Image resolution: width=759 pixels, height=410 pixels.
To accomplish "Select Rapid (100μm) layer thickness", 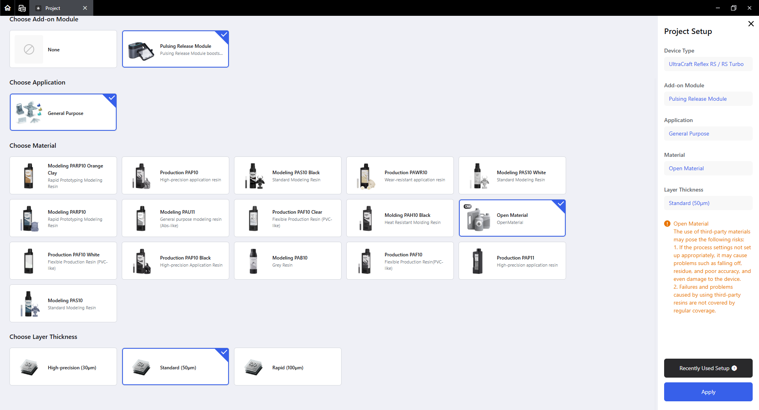I will point(288,367).
